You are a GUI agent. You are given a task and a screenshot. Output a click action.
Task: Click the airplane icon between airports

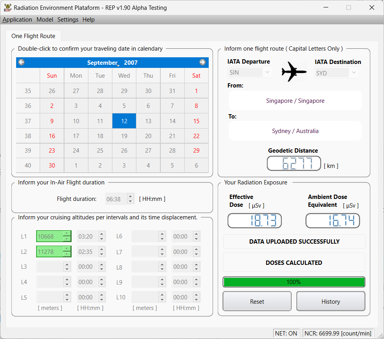294,71
